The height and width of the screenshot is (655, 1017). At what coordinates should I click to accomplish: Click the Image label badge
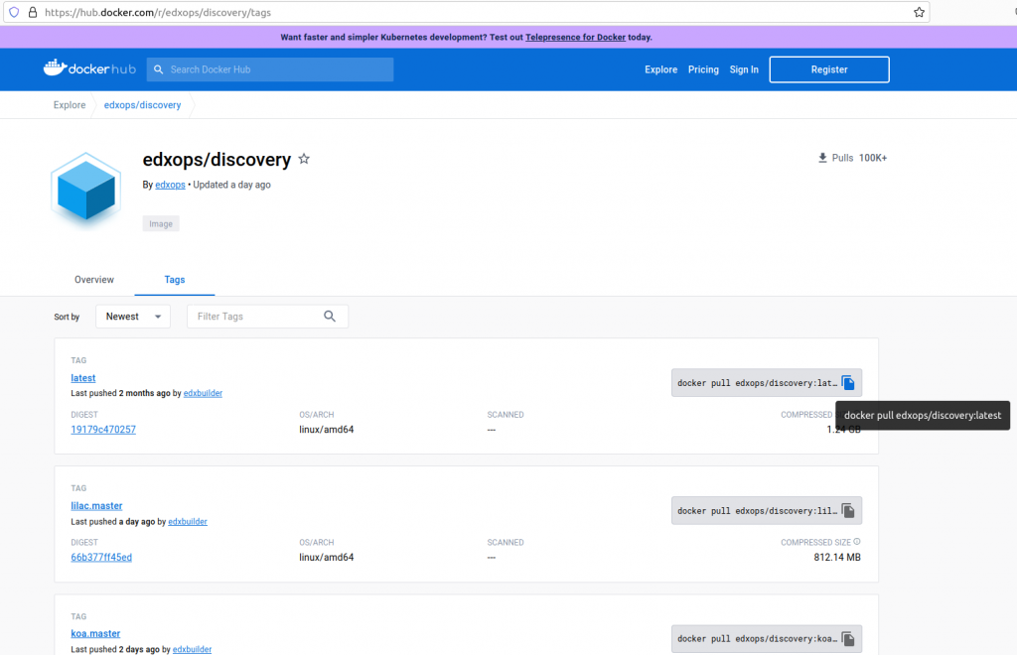point(161,223)
